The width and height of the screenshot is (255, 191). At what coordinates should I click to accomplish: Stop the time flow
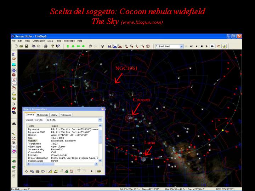point(202,46)
